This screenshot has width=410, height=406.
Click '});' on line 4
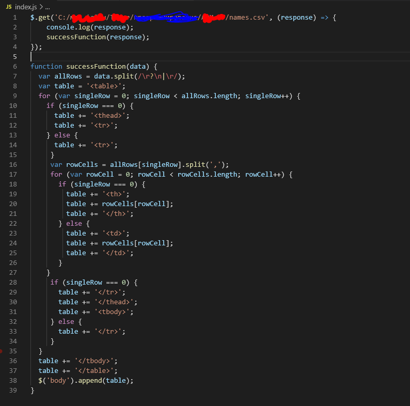pos(36,47)
